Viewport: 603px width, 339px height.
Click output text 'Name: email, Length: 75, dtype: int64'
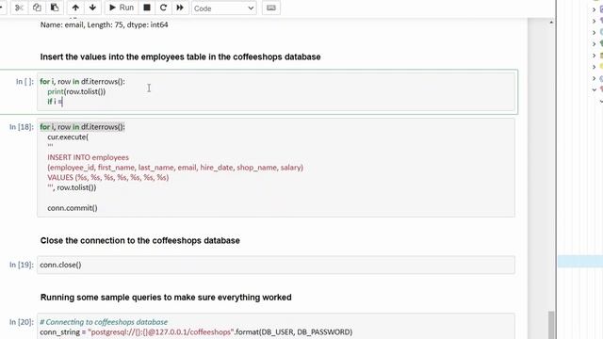coord(105,24)
